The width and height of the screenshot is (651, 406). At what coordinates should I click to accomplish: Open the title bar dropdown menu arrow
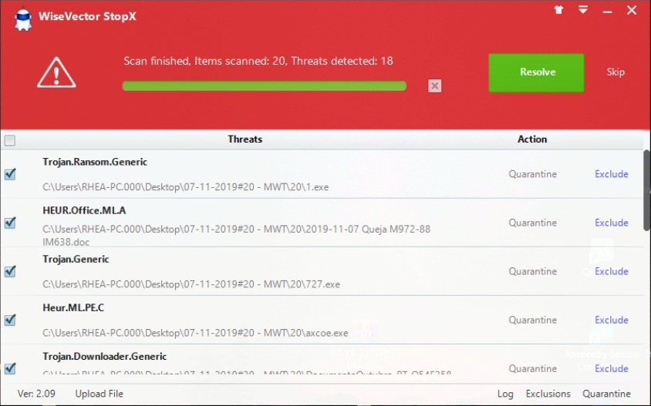tap(583, 10)
